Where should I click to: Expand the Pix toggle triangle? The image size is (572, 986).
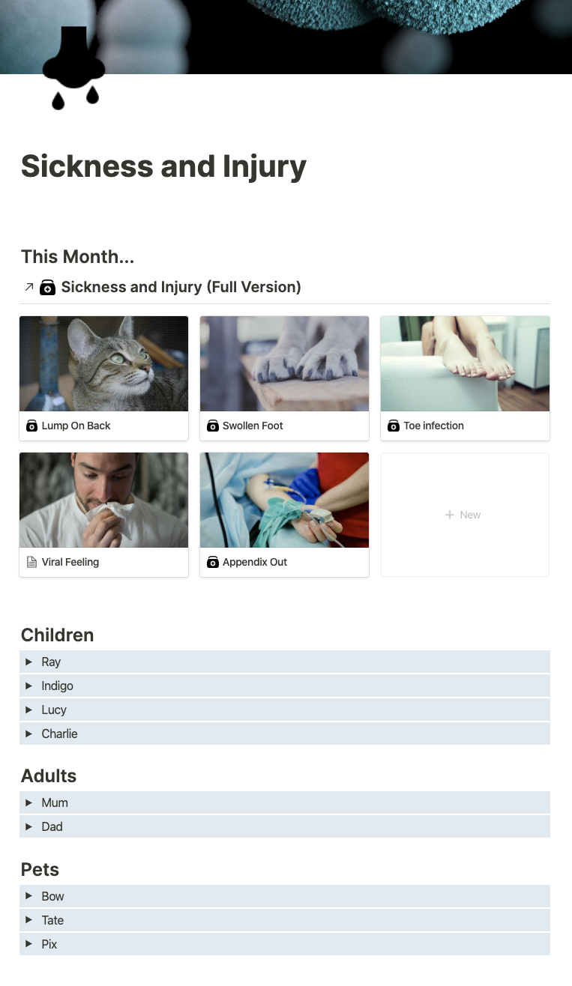tap(28, 944)
